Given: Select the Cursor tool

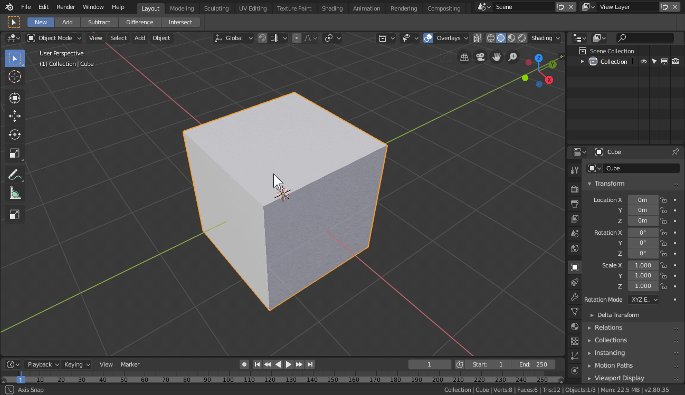Looking at the screenshot, I should point(15,77).
